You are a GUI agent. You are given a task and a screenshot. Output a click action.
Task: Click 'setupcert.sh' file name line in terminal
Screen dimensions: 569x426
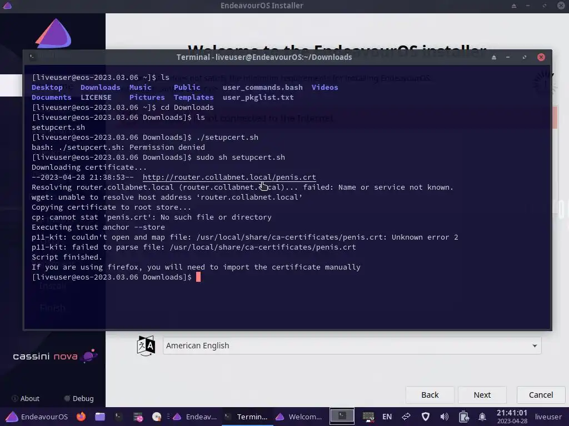pos(58,128)
